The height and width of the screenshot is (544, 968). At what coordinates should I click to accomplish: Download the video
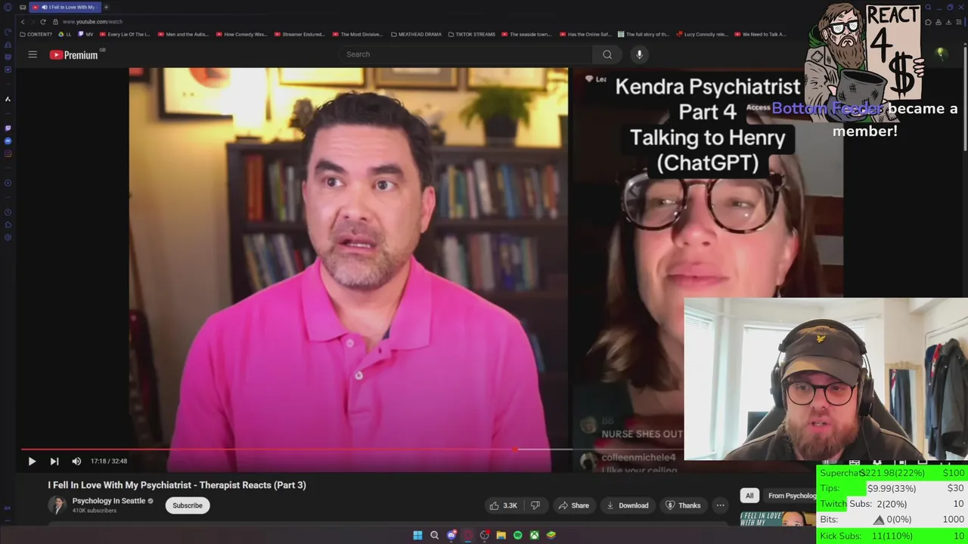(628, 505)
